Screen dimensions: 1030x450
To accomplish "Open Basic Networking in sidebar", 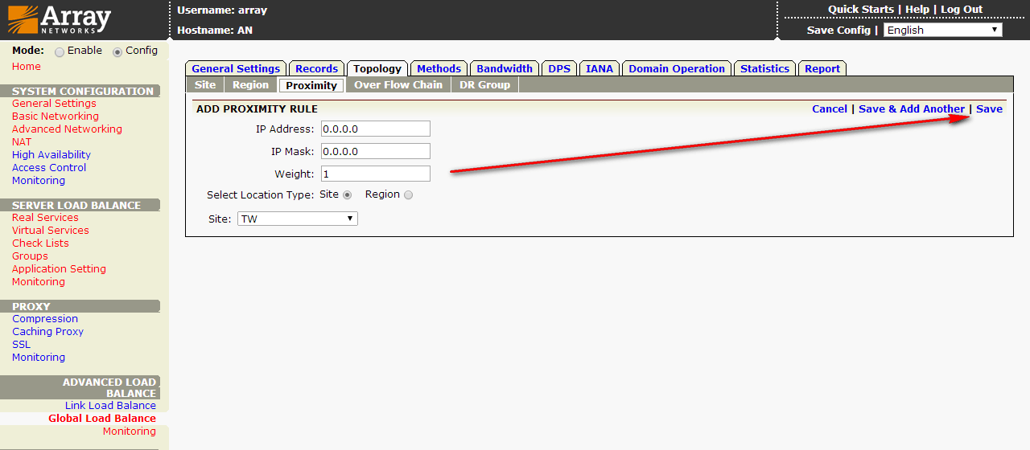I will point(56,116).
